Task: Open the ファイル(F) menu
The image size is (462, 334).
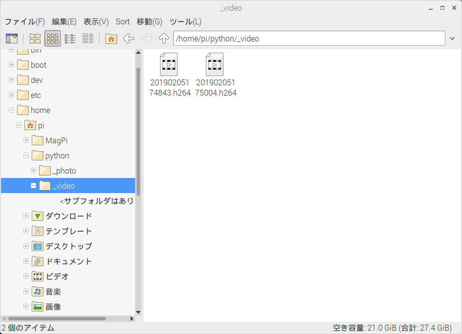Action: pos(24,21)
